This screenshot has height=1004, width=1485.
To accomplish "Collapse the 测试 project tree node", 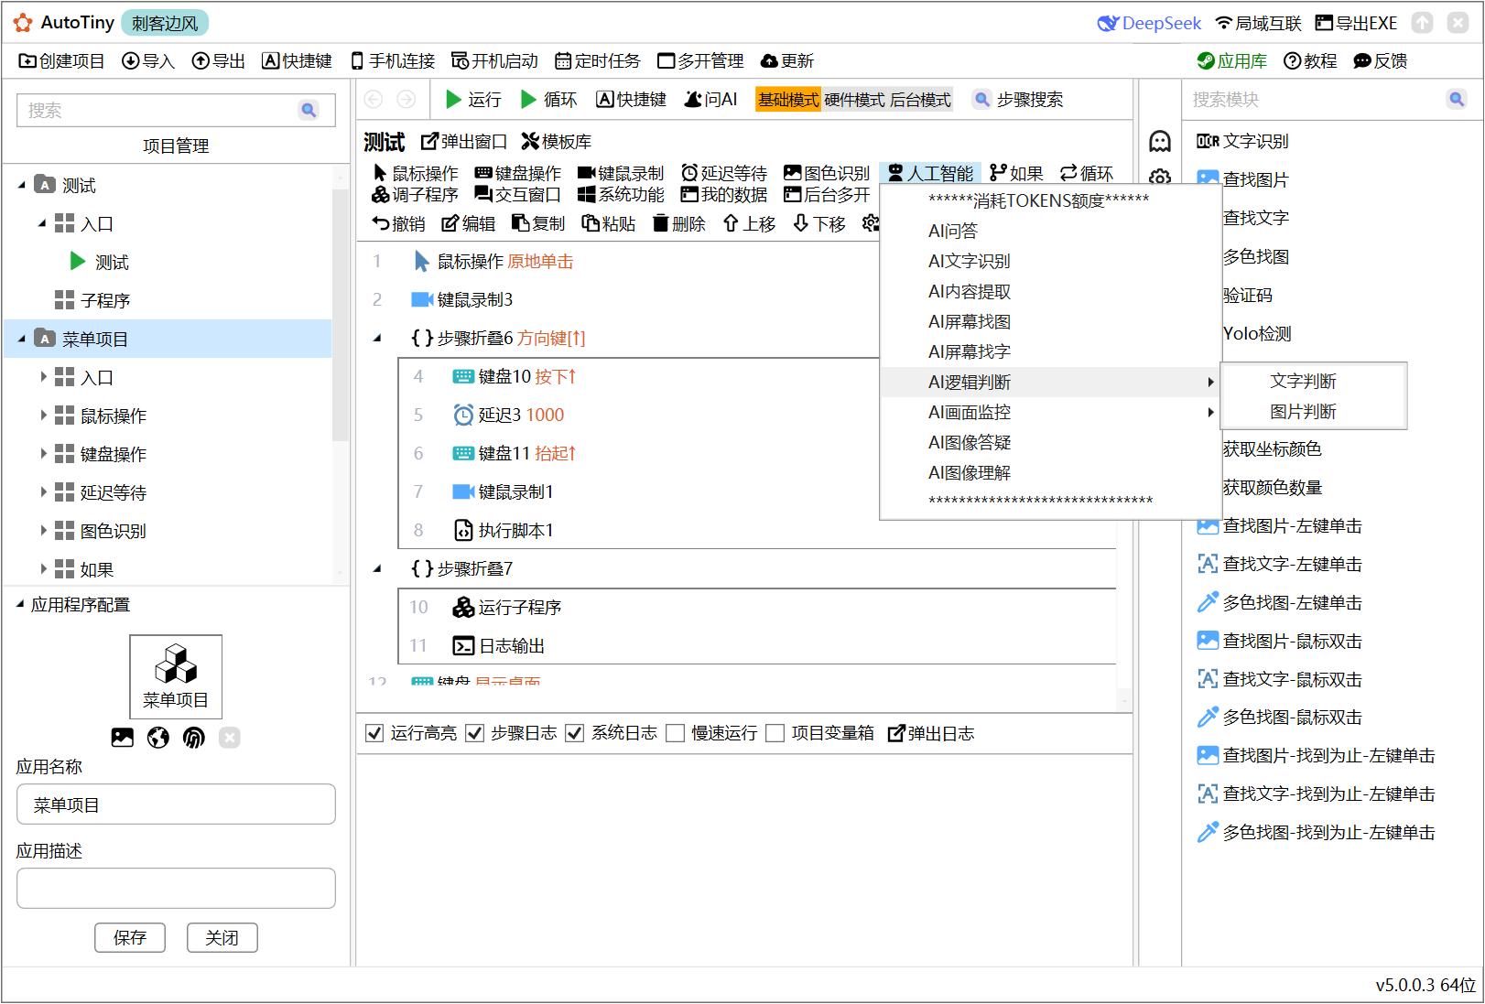I will (x=23, y=186).
